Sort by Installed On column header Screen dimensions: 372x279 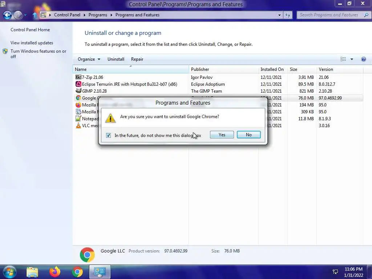point(273,69)
